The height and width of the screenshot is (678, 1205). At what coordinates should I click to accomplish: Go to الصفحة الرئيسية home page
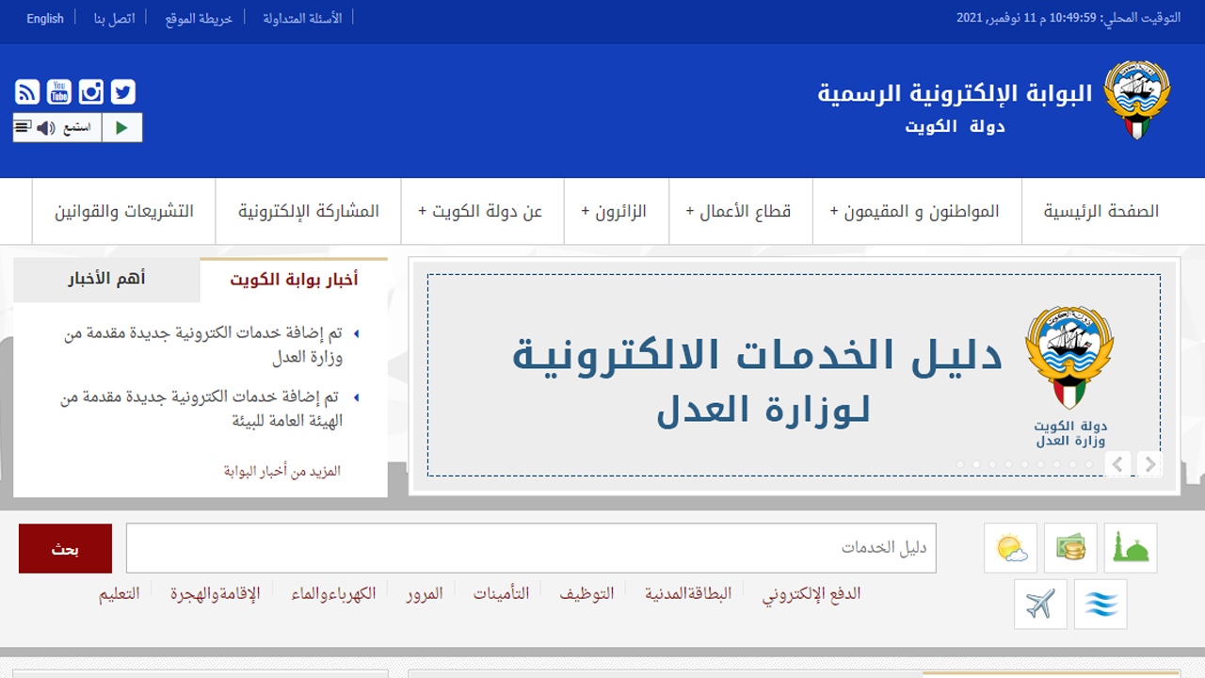tap(1101, 211)
